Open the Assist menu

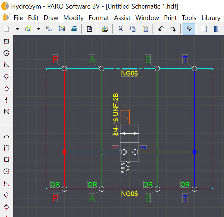[122, 17]
